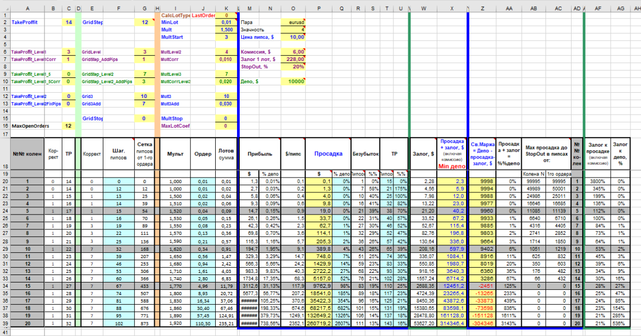Select row header 10
Viewport: 641px width, 336px height.
[x=5, y=82]
